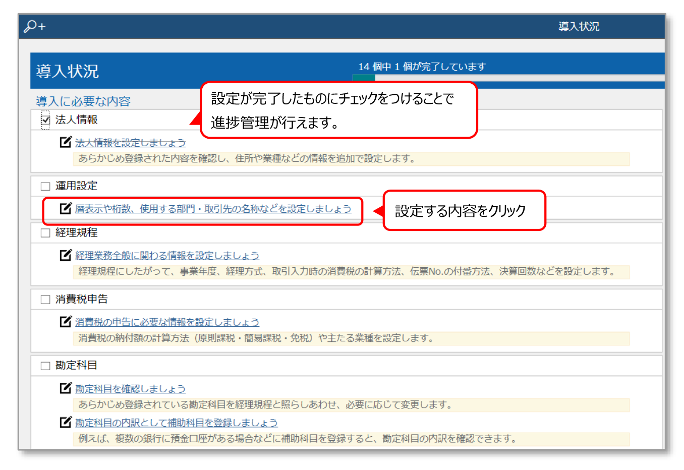Click the 消費税申告 section label
684x470 pixels.
82,299
